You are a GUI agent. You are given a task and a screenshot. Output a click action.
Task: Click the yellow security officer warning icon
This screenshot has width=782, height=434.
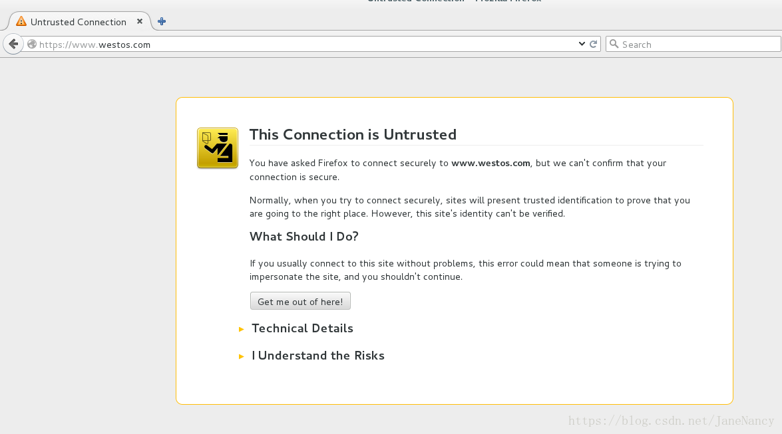click(x=218, y=148)
